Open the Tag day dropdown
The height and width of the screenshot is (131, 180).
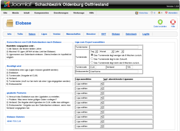click(x=94, y=51)
